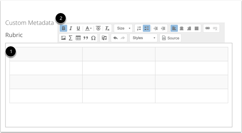Select align right

189,28
